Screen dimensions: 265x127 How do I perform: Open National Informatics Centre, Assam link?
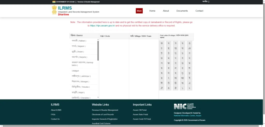pyautogui.click(x=188, y=116)
